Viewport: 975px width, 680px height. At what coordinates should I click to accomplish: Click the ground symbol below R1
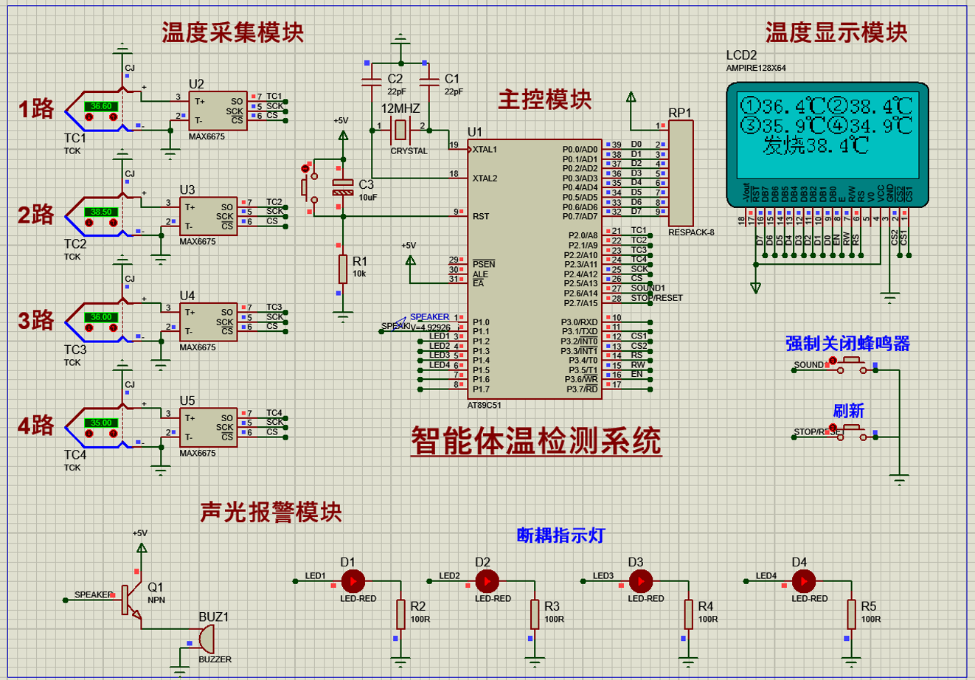343,317
